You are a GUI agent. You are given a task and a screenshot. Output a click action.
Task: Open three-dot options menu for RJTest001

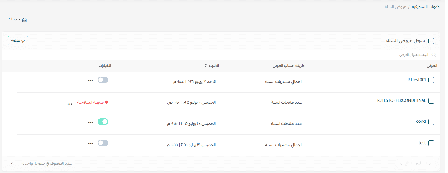[90, 81]
